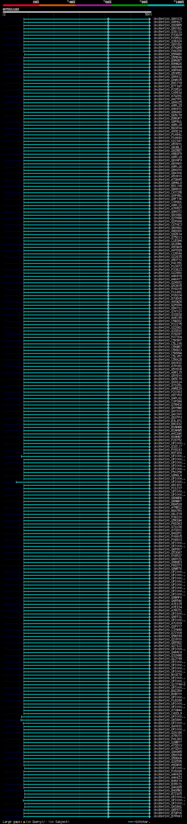
Task: Click label UniRef100_B9HN26
Action: (167, 64)
